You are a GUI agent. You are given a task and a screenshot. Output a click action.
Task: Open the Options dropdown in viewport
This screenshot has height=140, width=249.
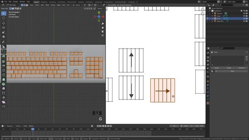click(x=101, y=9)
